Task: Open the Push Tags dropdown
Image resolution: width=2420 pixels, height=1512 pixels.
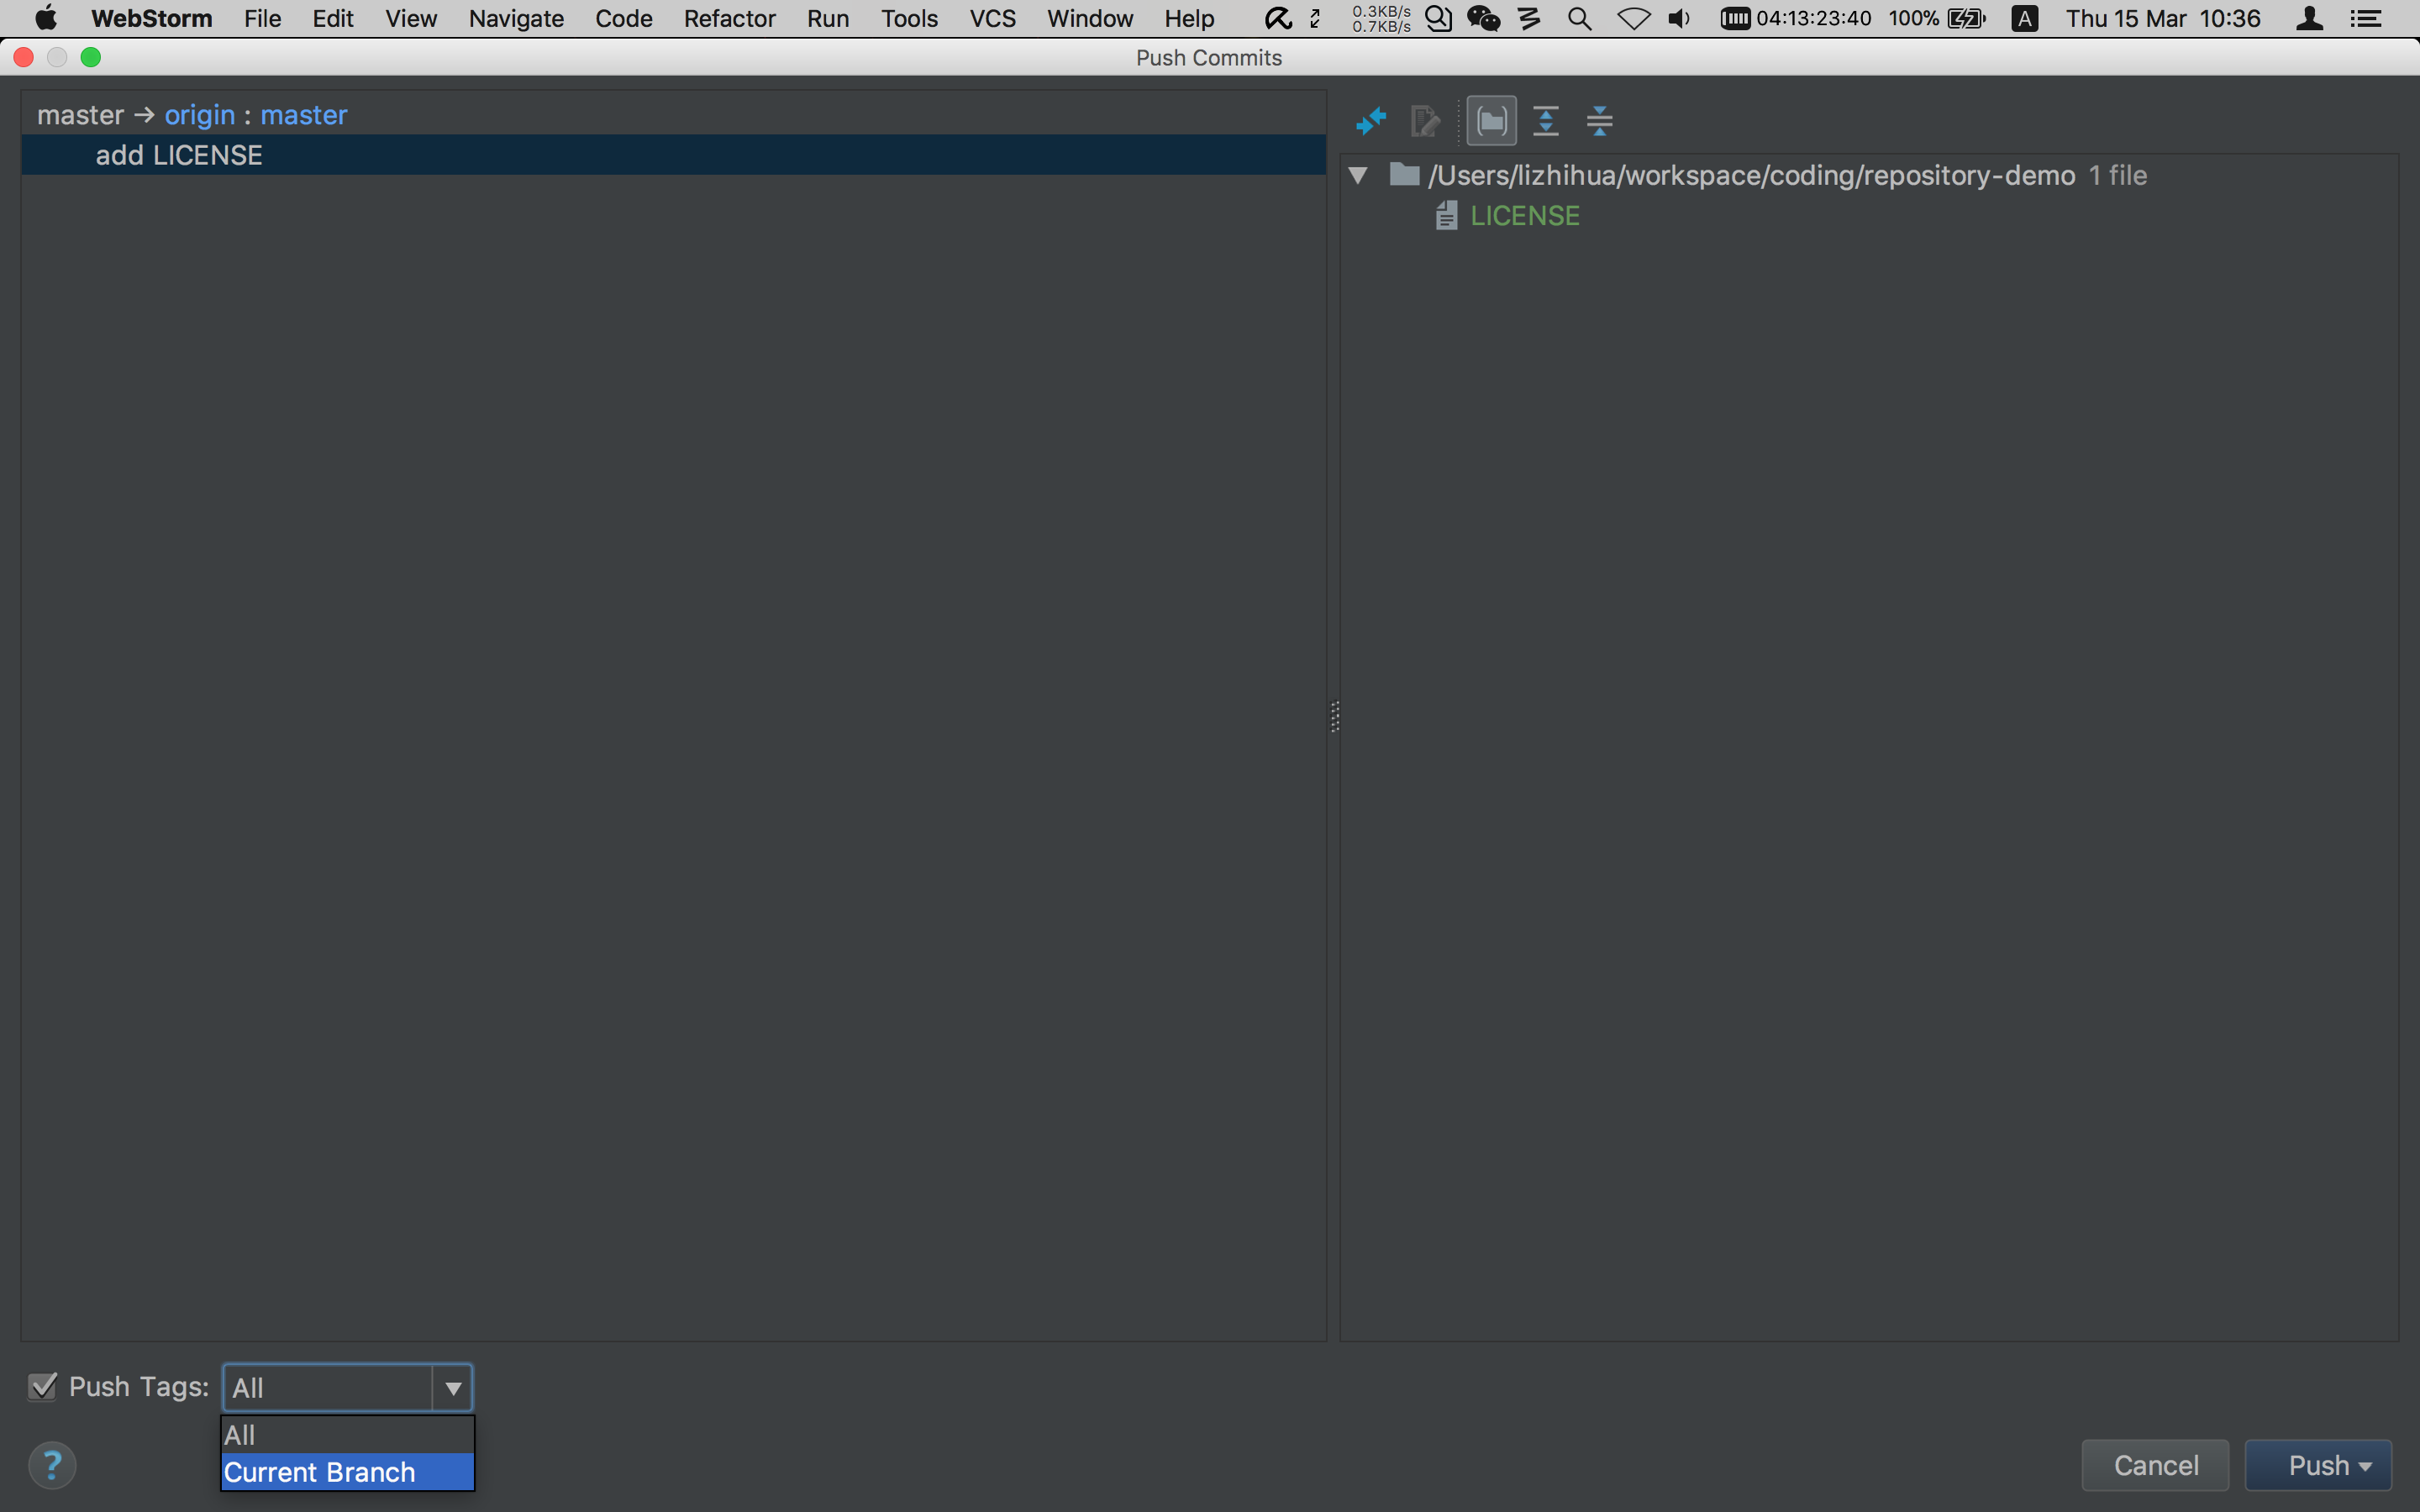Action: (452, 1387)
